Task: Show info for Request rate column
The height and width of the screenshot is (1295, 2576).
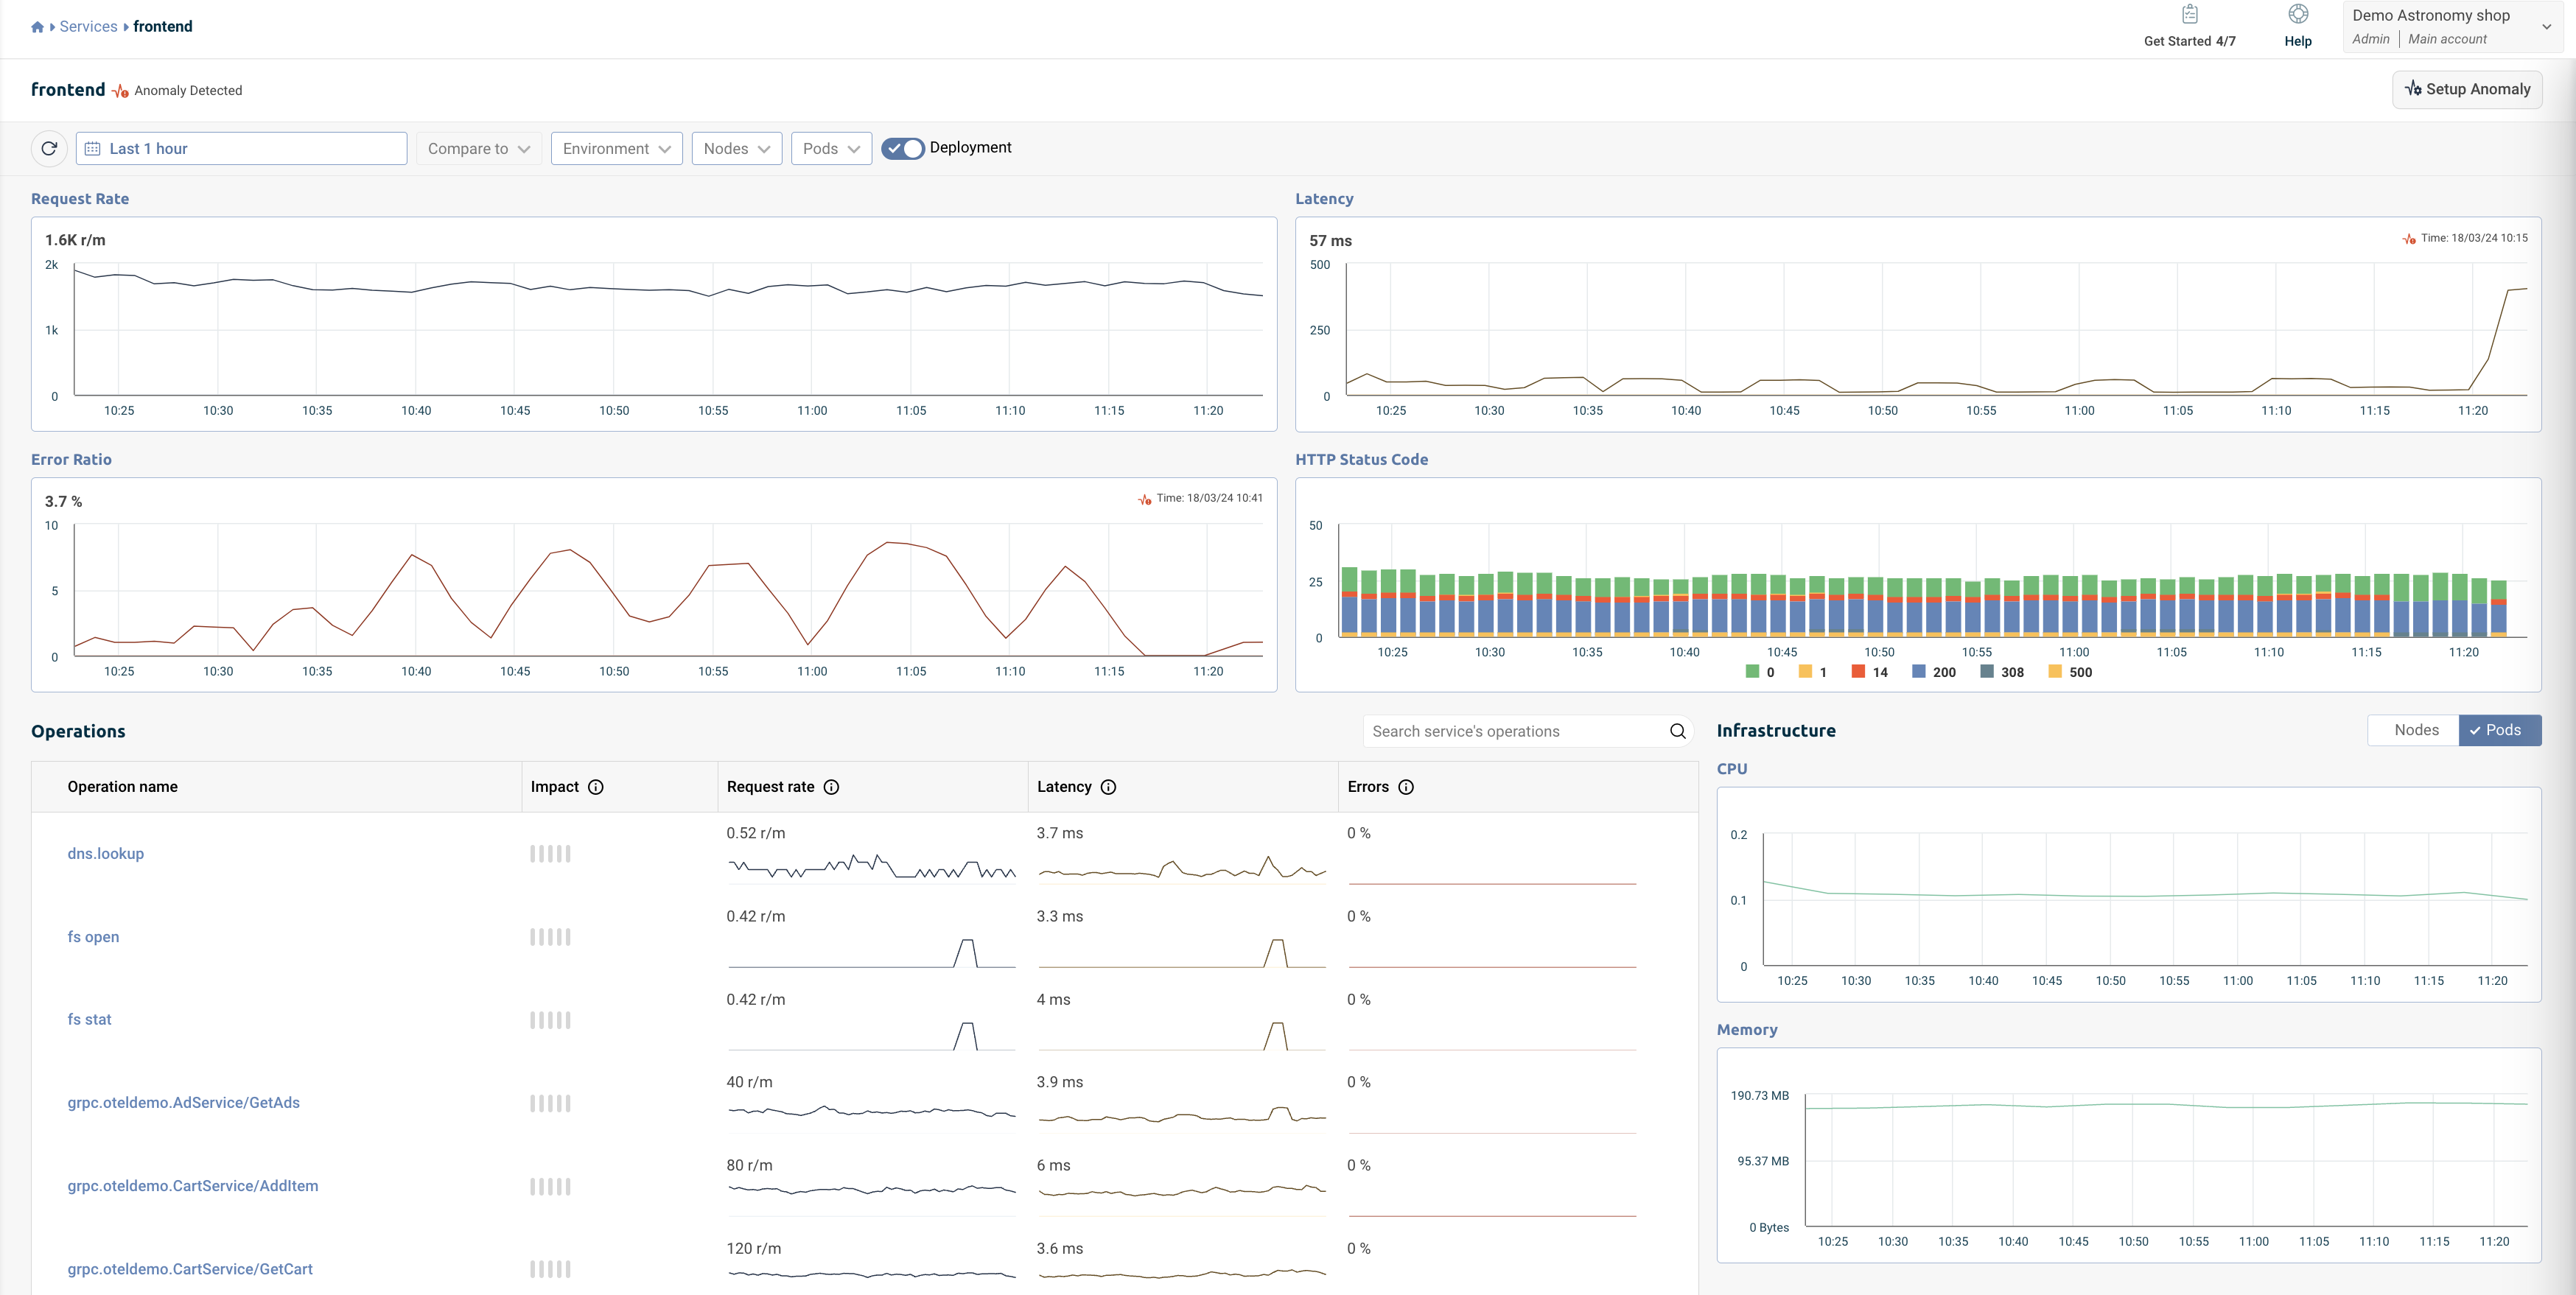Action: click(x=831, y=787)
